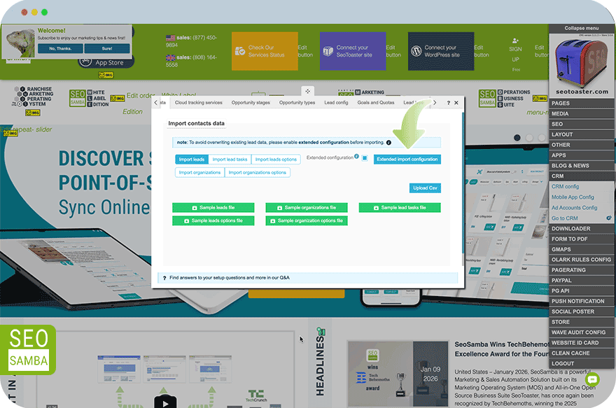Screen dimensions: 616x408
Task: Open the help question-mark icon in the dialog header
Action: [448, 103]
